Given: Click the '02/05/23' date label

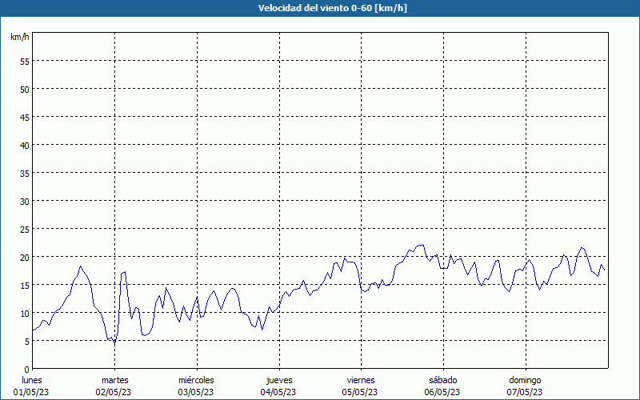Looking at the screenshot, I should [114, 392].
